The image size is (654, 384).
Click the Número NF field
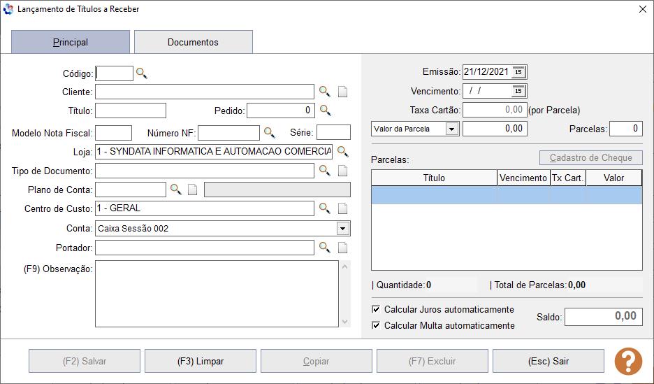(x=228, y=133)
